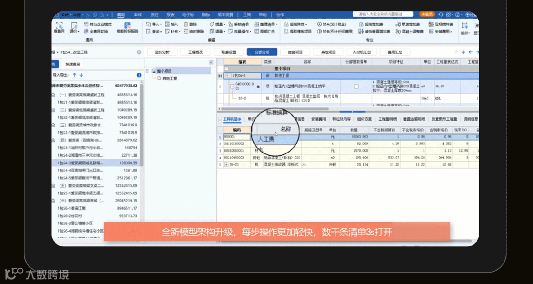Click the 超高增加费 icon
This screenshot has height=284, width=533.
tap(361, 25)
